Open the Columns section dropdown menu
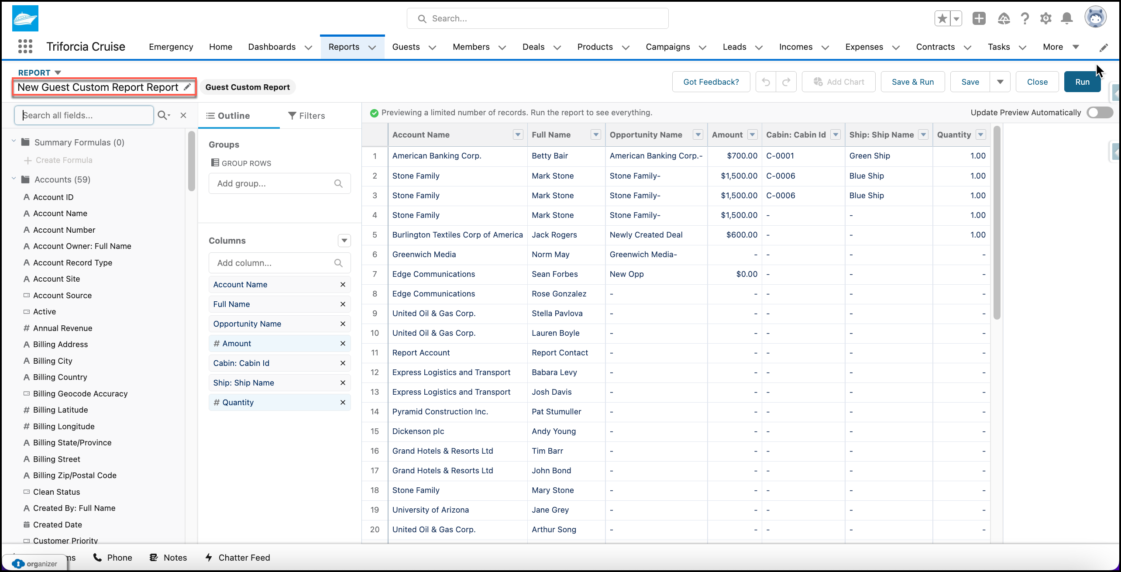This screenshot has width=1121, height=572. (344, 241)
